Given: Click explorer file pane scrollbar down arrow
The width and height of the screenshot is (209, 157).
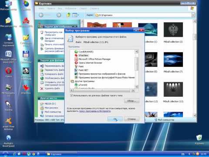Looking at the screenshot, I should [195, 116].
